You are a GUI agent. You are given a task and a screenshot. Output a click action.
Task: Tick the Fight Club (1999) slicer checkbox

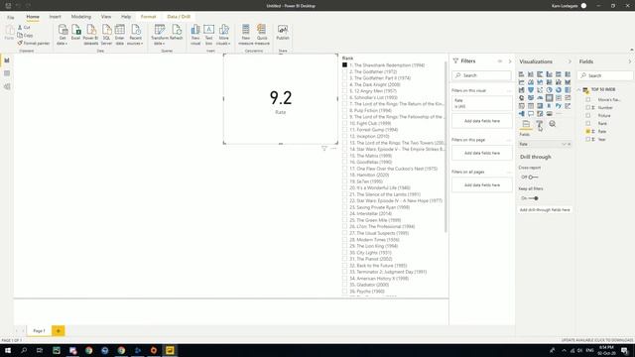click(x=344, y=123)
